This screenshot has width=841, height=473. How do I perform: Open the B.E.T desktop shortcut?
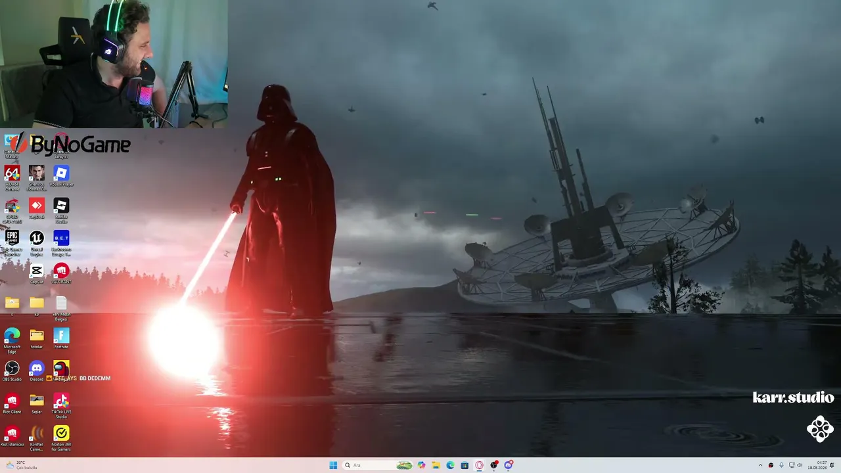pos(61,242)
